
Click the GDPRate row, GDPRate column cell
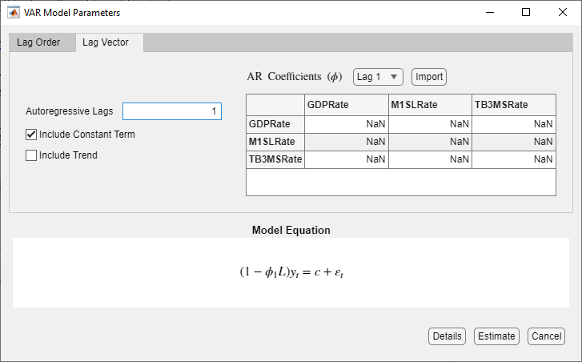347,124
